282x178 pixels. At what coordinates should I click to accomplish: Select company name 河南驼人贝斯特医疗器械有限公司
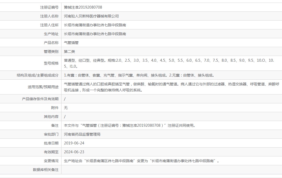tap(91, 16)
